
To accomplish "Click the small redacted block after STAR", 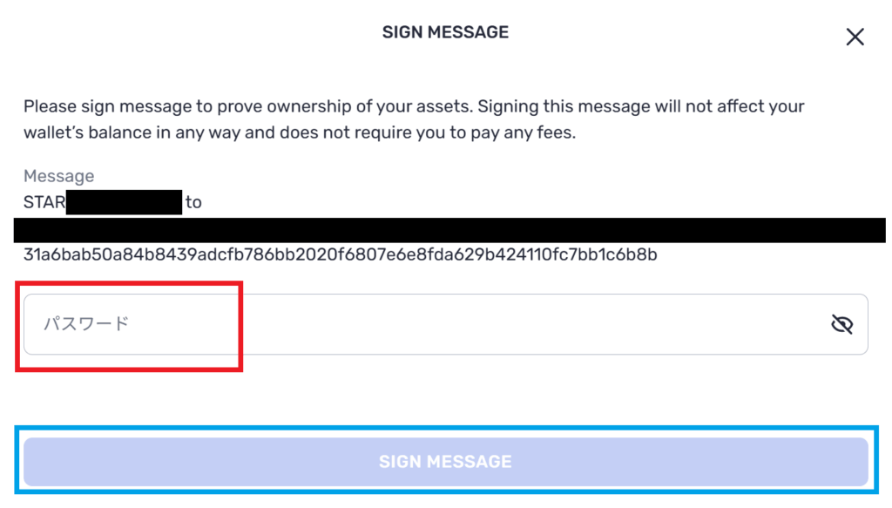I will click(x=124, y=202).
